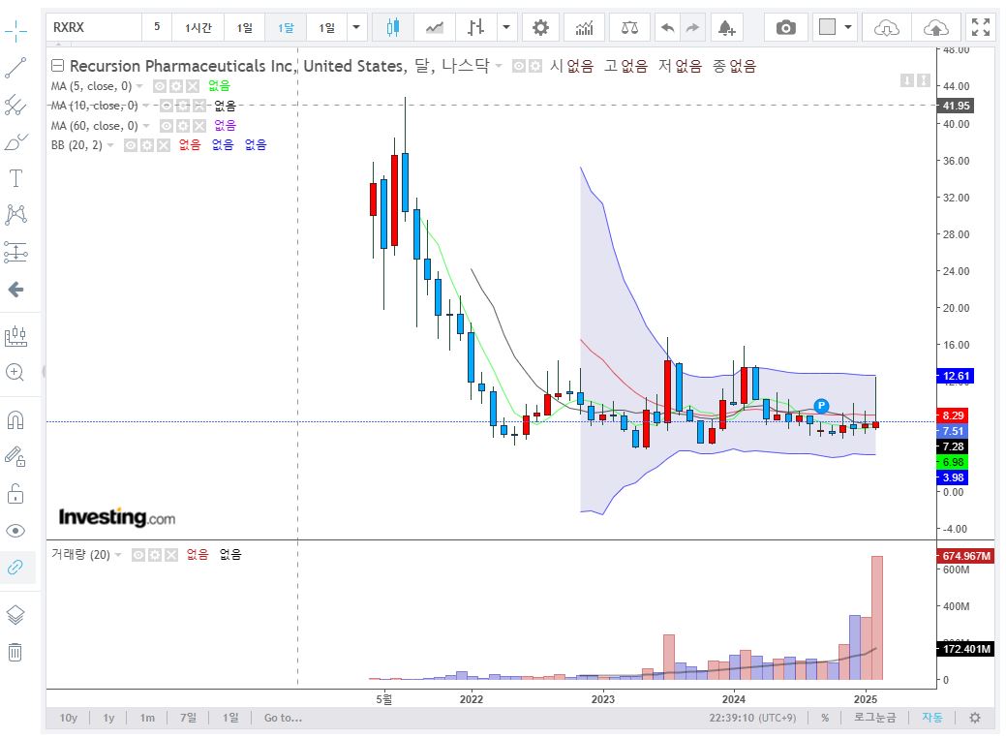Open compare symbols scales icon
Image resolution: width=1006 pixels, height=738 pixels.
pos(629,27)
